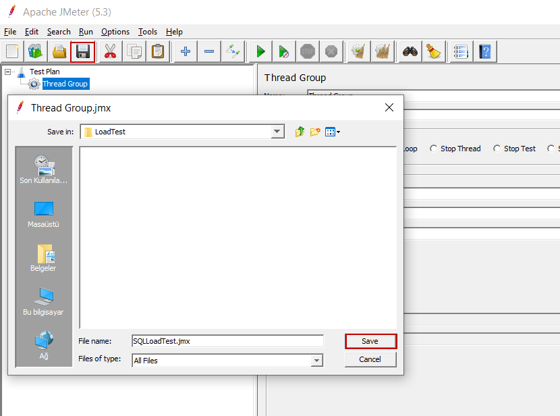Screen dimensions: 560x416
Task: Open Masaüstü desktop shortcut
Action: [x=44, y=215]
